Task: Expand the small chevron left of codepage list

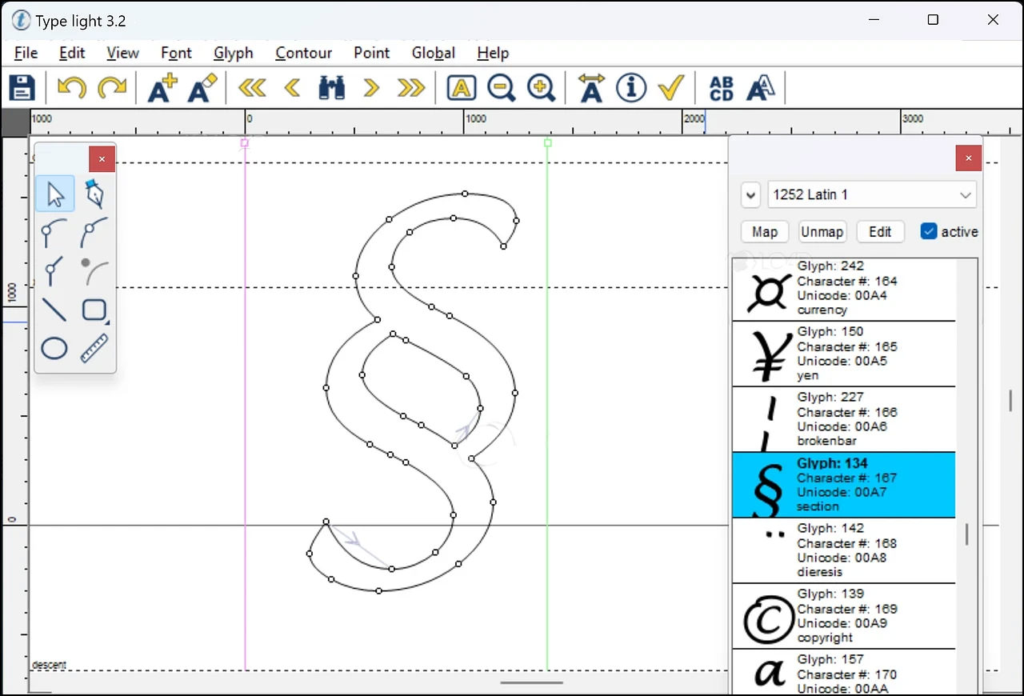Action: click(x=750, y=195)
